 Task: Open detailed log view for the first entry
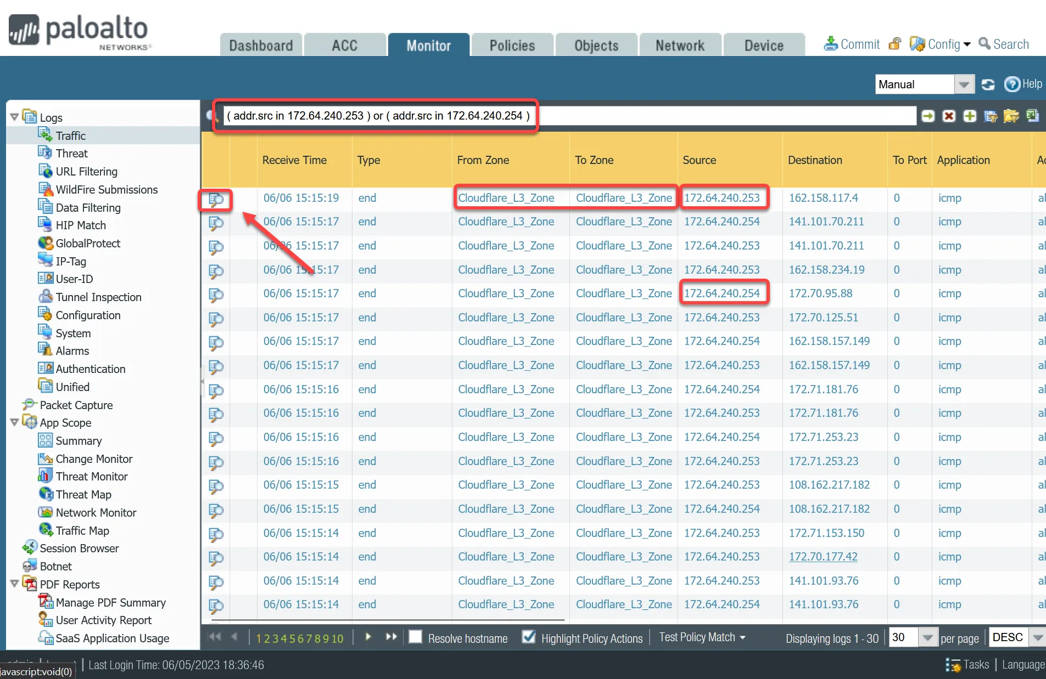[x=215, y=200]
